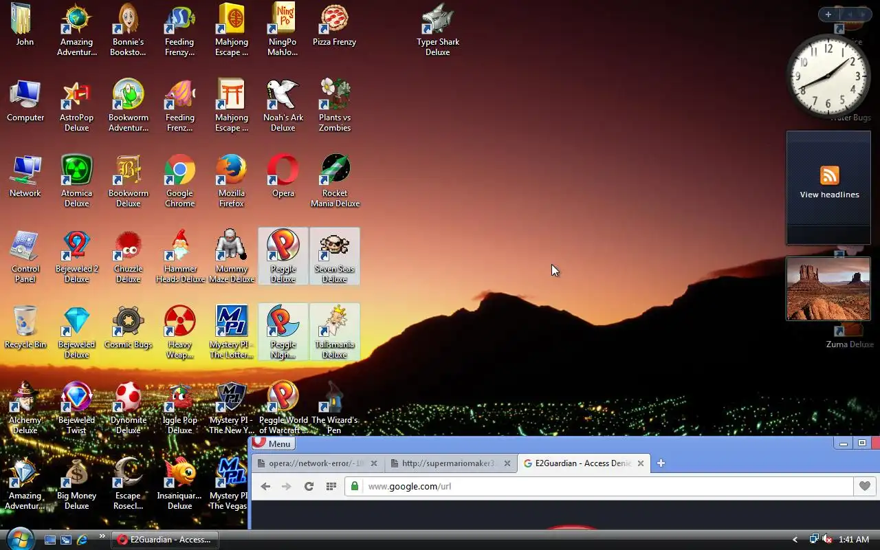Select Seven Seas Deluxe icon
880x550 pixels.
pos(335,256)
